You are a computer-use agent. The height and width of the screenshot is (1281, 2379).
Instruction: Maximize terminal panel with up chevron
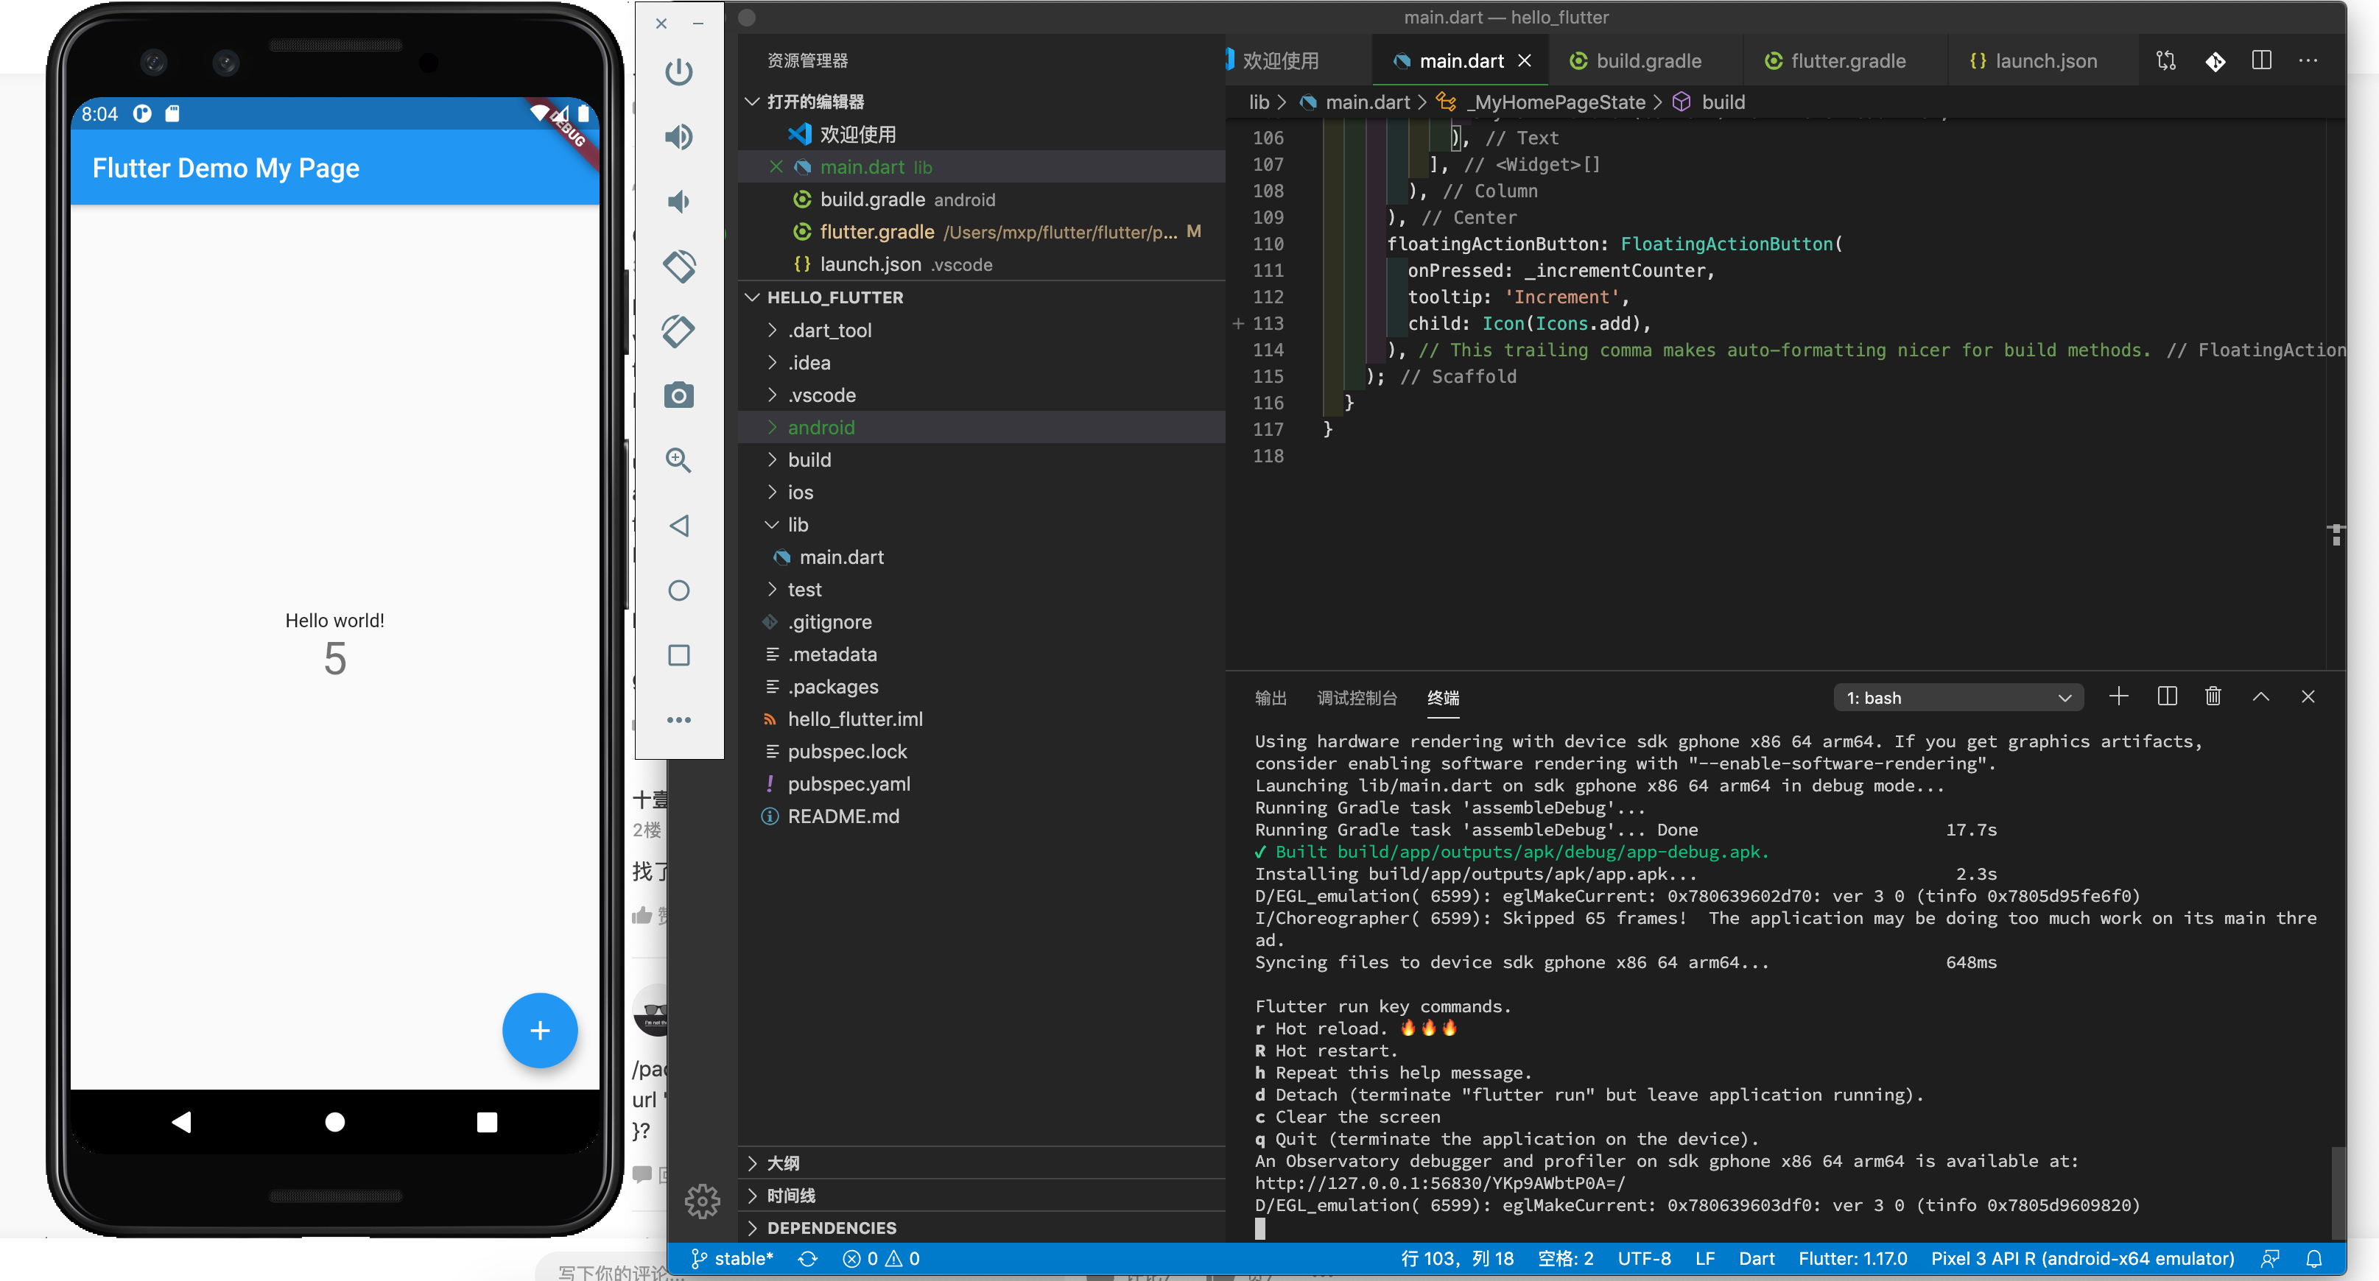(2261, 696)
